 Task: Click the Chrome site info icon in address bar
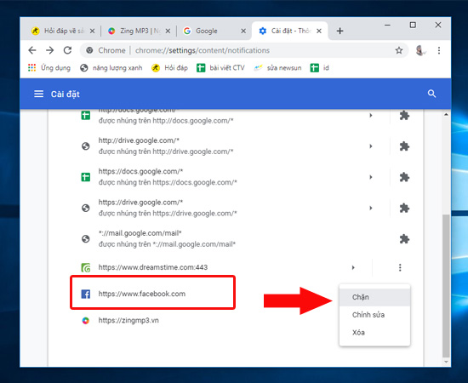(89, 50)
